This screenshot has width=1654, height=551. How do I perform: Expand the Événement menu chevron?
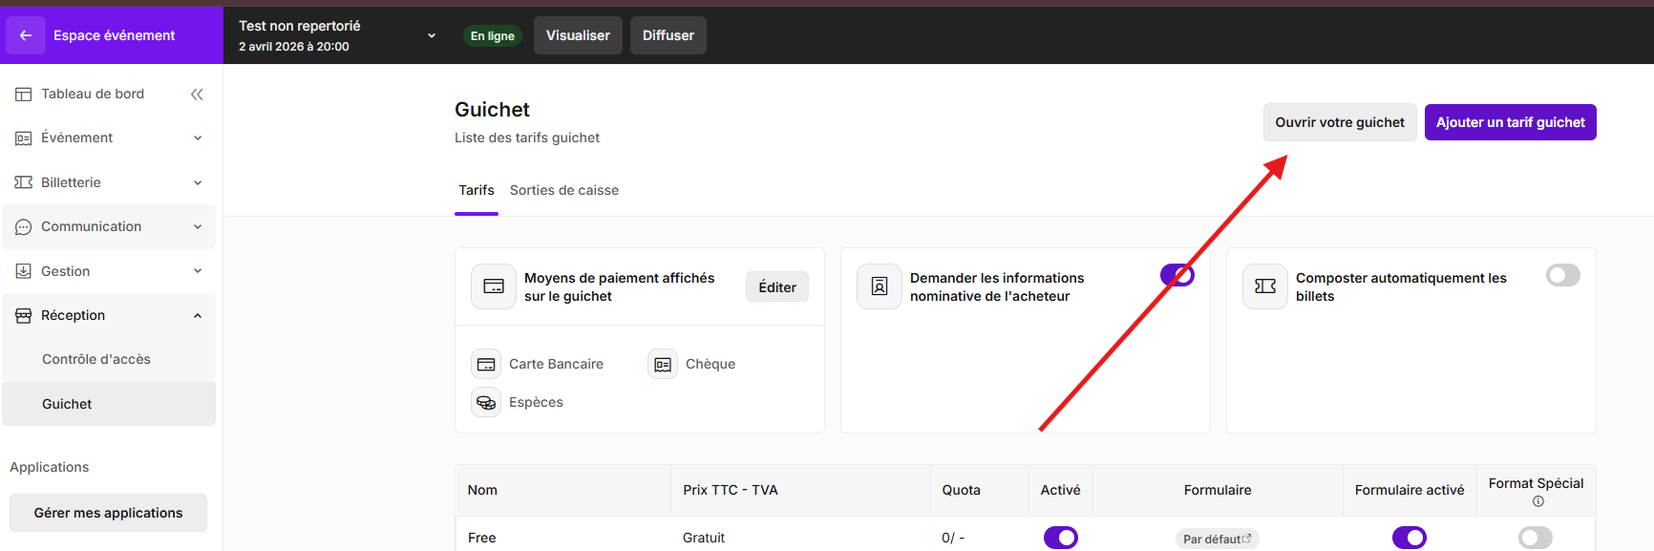point(198,138)
